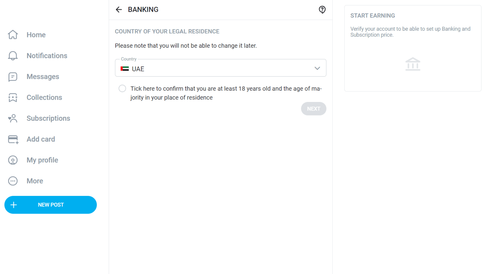Click the help question mark icon
This screenshot has height=274, width=487.
coord(322,9)
